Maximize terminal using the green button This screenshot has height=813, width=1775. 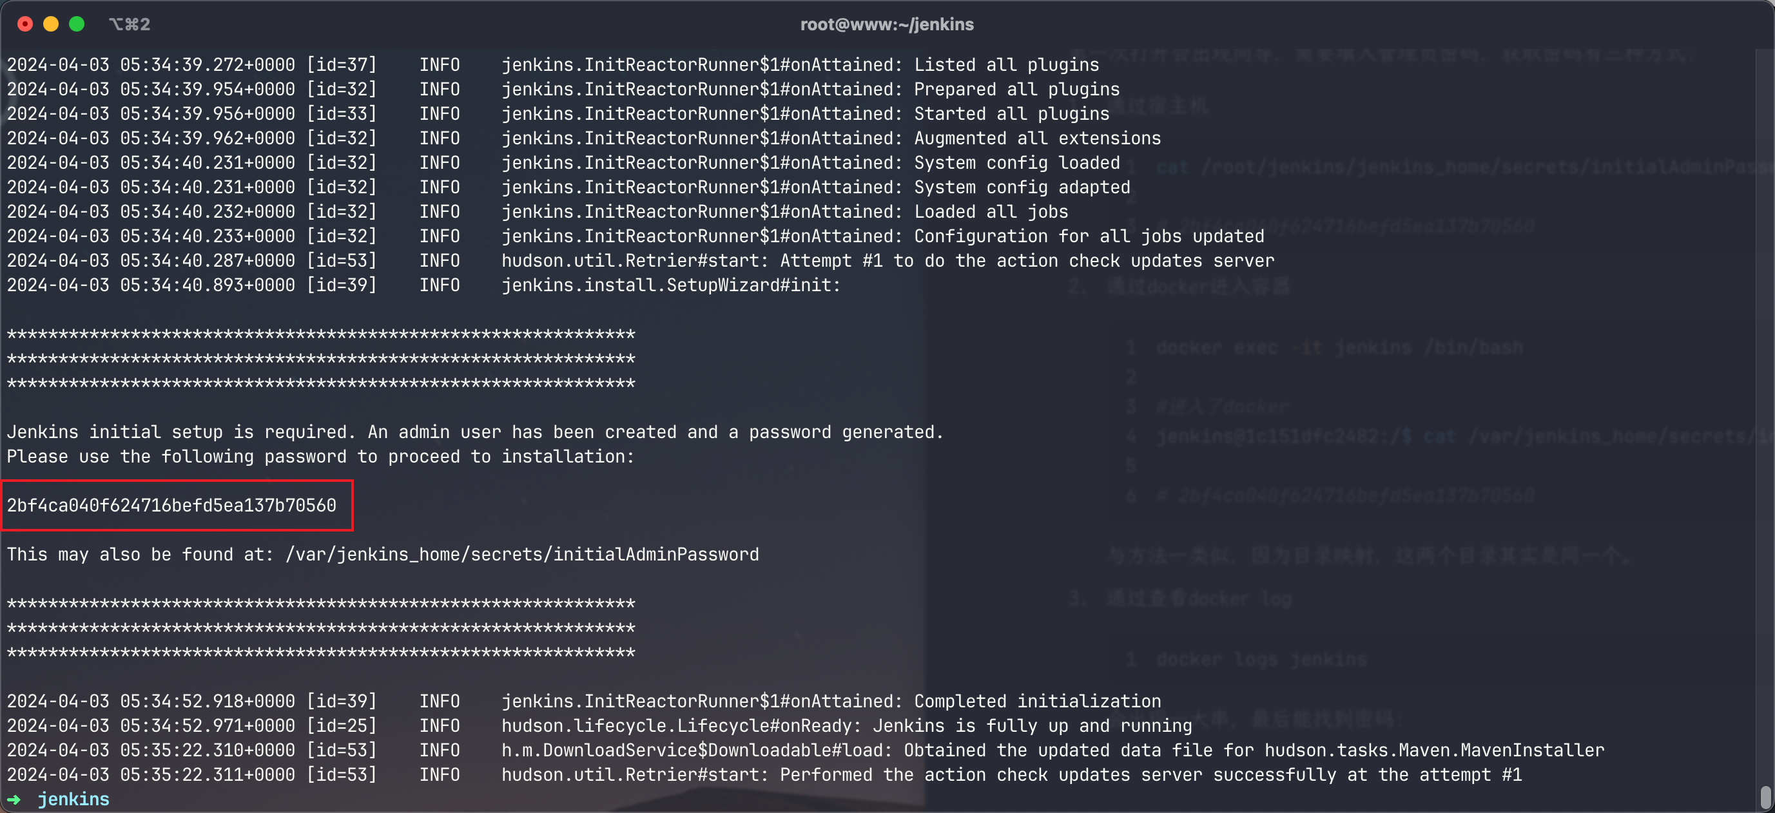click(x=77, y=24)
